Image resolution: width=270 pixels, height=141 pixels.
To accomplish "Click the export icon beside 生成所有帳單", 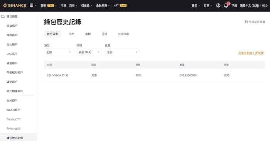I will click(246, 22).
